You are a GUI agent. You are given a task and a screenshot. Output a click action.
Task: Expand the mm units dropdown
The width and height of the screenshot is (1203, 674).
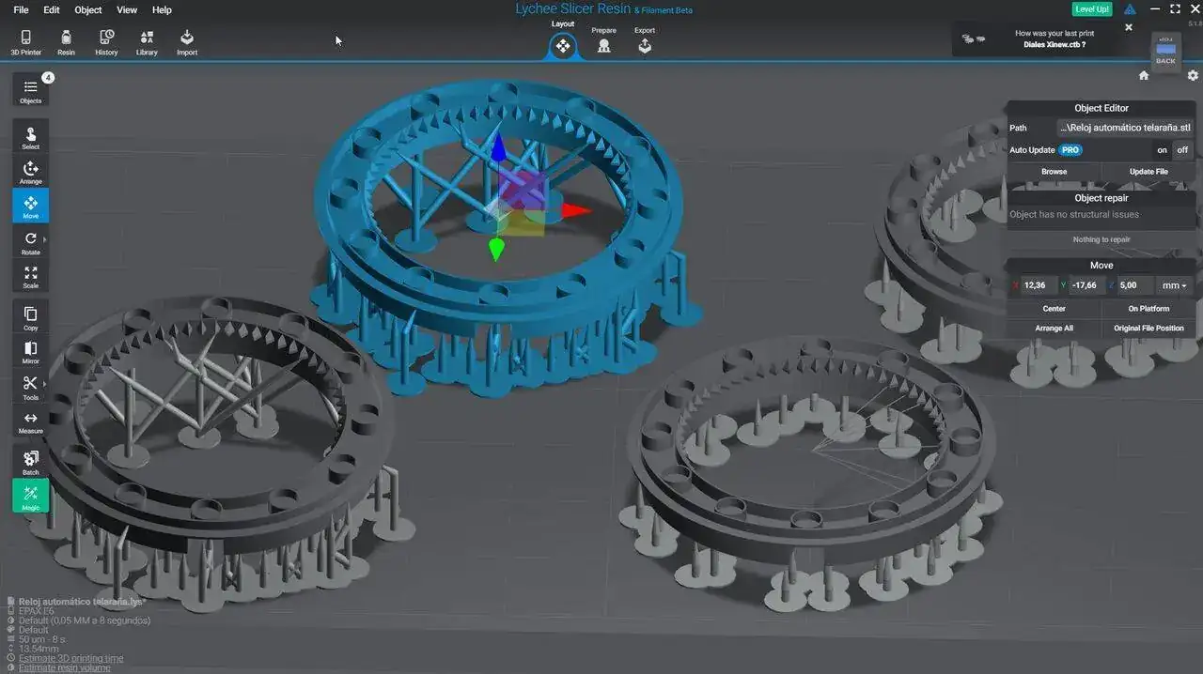click(x=1174, y=285)
